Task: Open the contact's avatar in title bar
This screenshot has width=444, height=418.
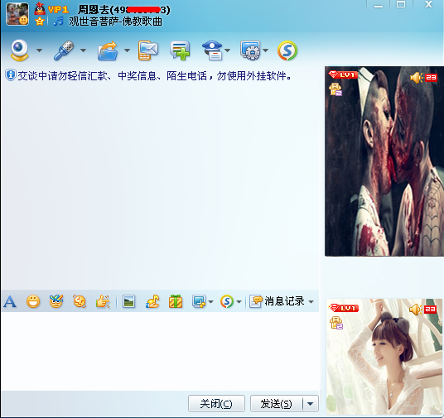Action: 17,14
